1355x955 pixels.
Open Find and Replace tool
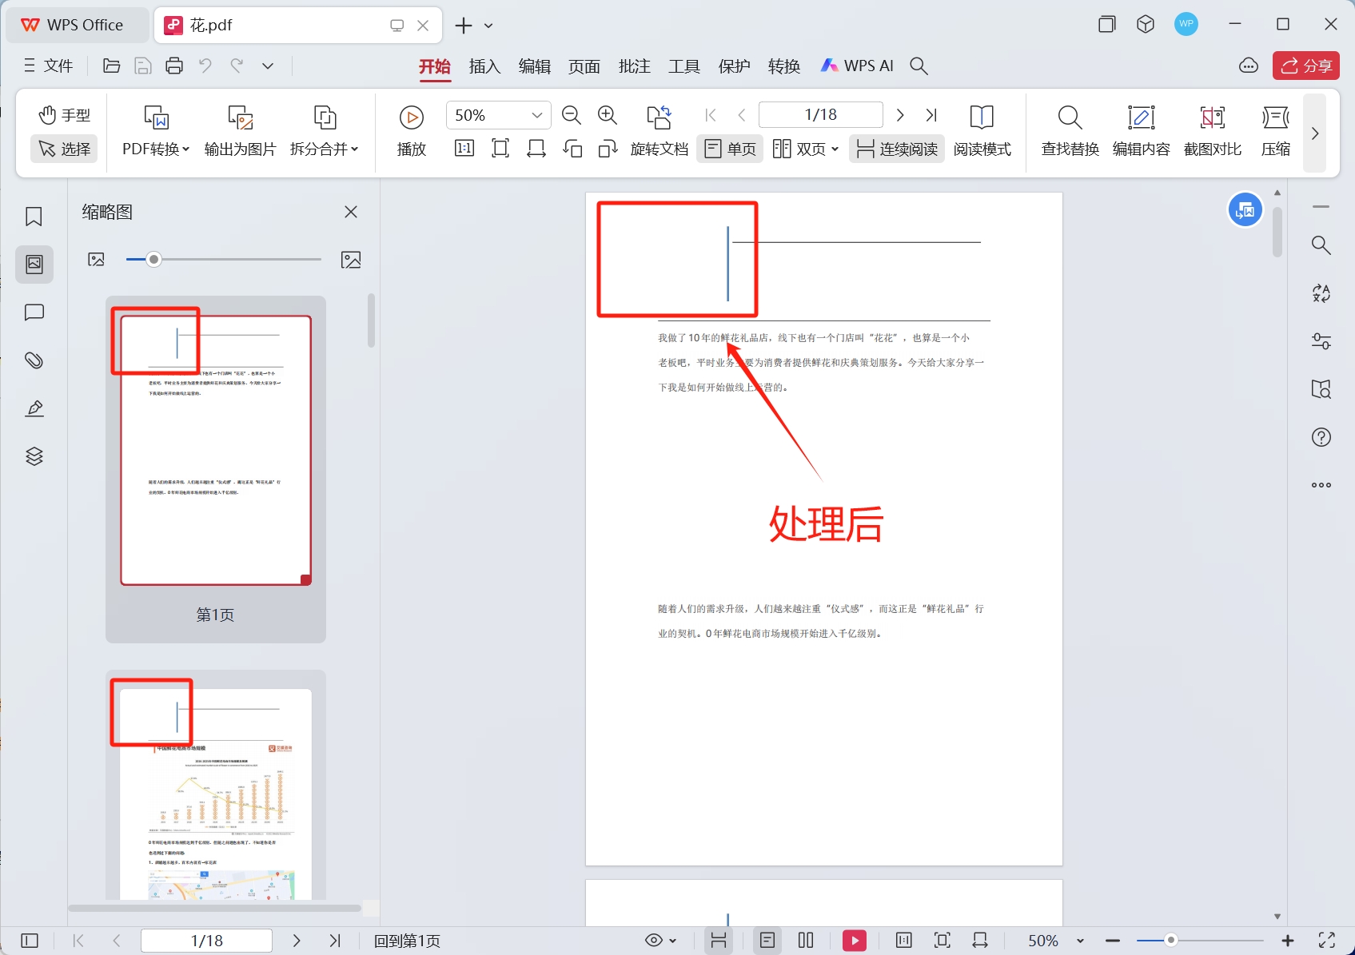pyautogui.click(x=1070, y=131)
